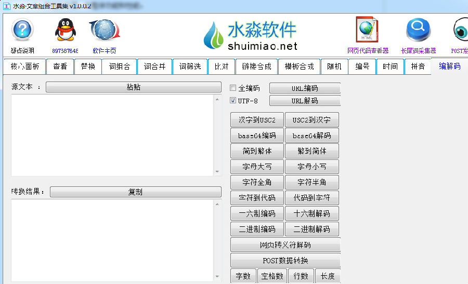The height and width of the screenshot is (284, 468).
Task: Open the 模板合成 tab
Action: tap(299, 66)
